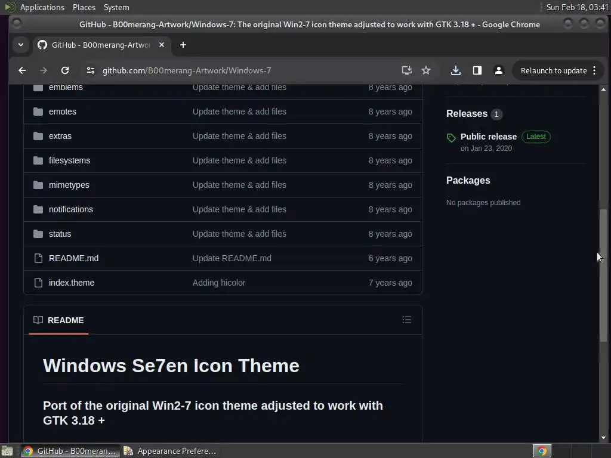Click the Latest release badge
Screen dimensions: 611x458
(536, 137)
